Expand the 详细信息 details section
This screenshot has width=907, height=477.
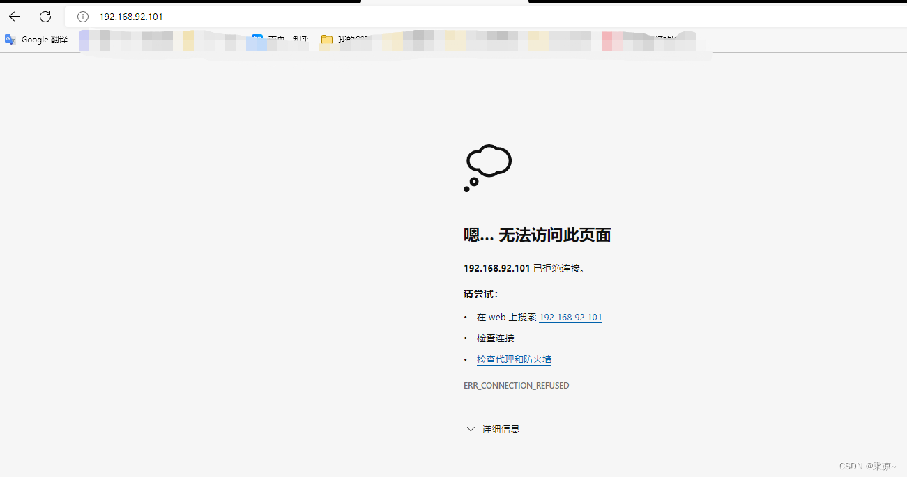click(502, 428)
